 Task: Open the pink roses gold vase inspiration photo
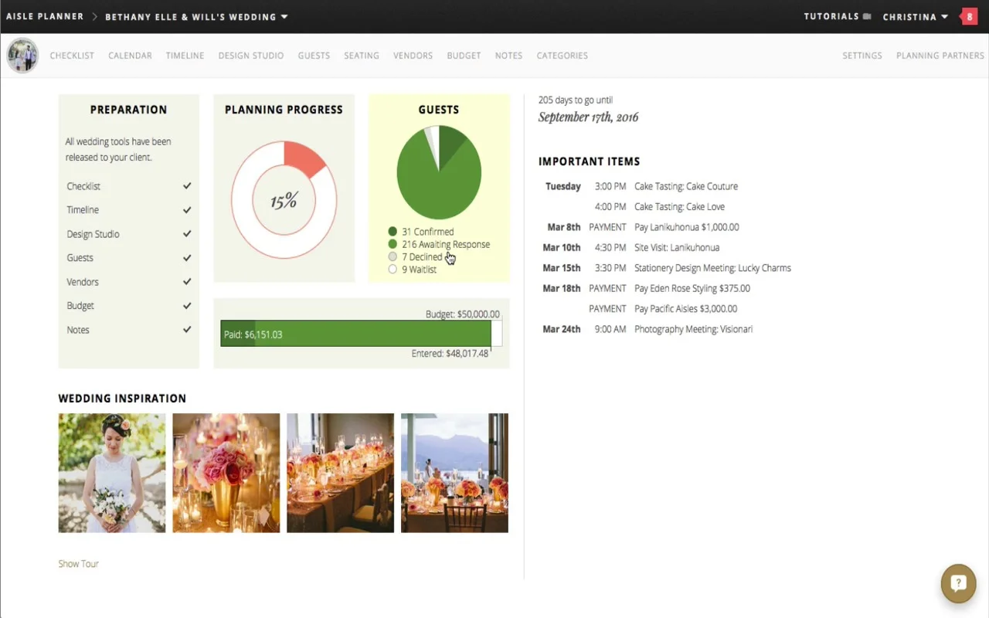226,473
